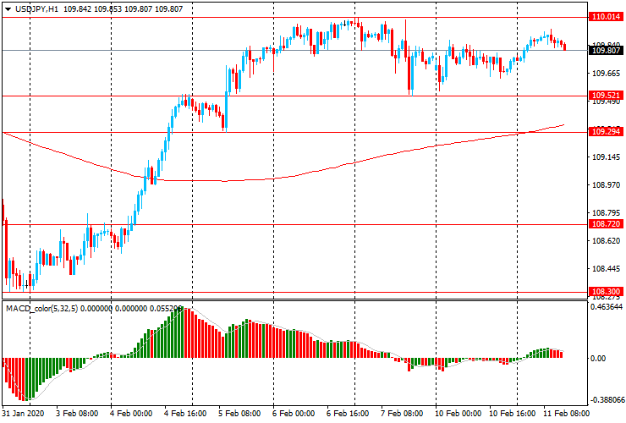Click the 6 Feb 00:00 time label
The image size is (626, 423).
tap(294, 413)
